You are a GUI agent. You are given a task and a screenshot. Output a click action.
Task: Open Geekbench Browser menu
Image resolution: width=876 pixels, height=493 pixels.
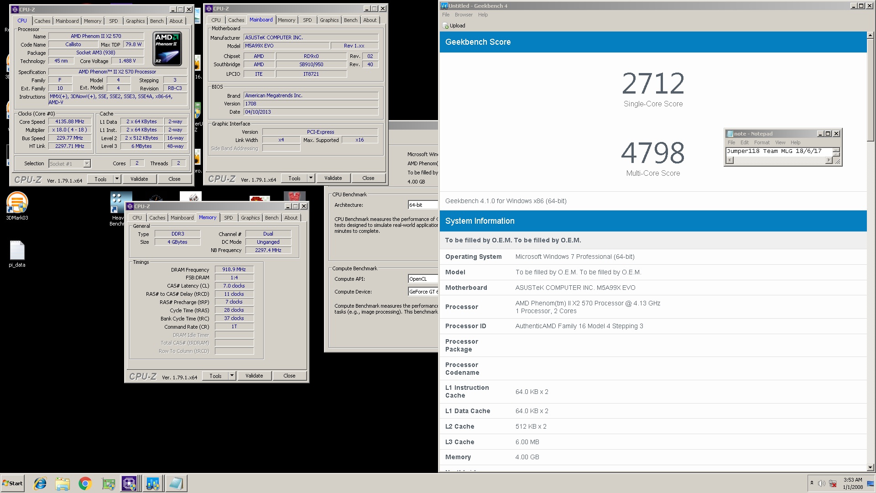coord(464,15)
